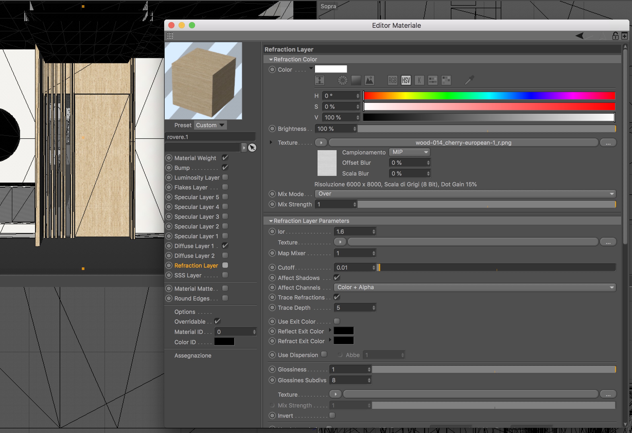Disable the Bump channel checkbox

[225, 167]
